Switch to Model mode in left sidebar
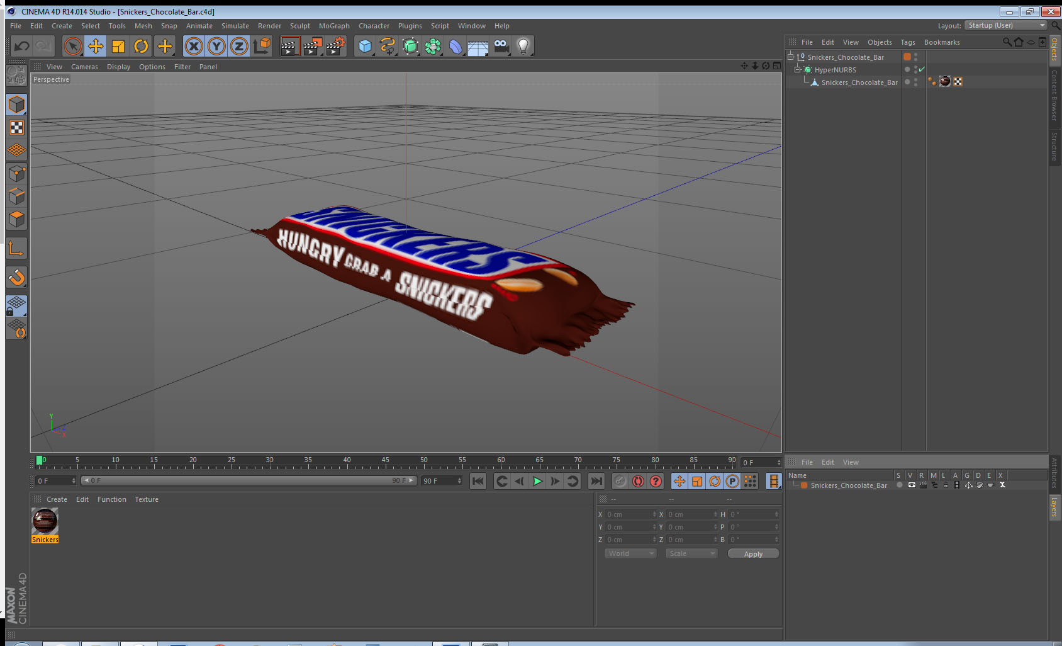 tap(17, 105)
